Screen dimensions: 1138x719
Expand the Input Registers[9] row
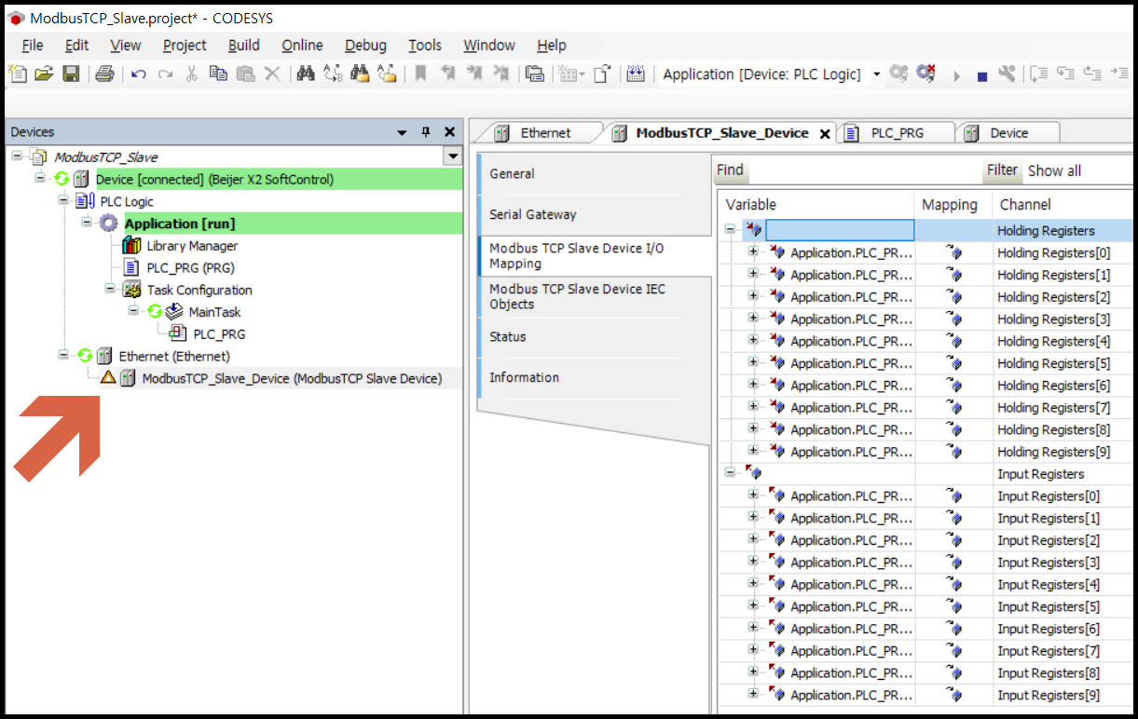point(753,694)
